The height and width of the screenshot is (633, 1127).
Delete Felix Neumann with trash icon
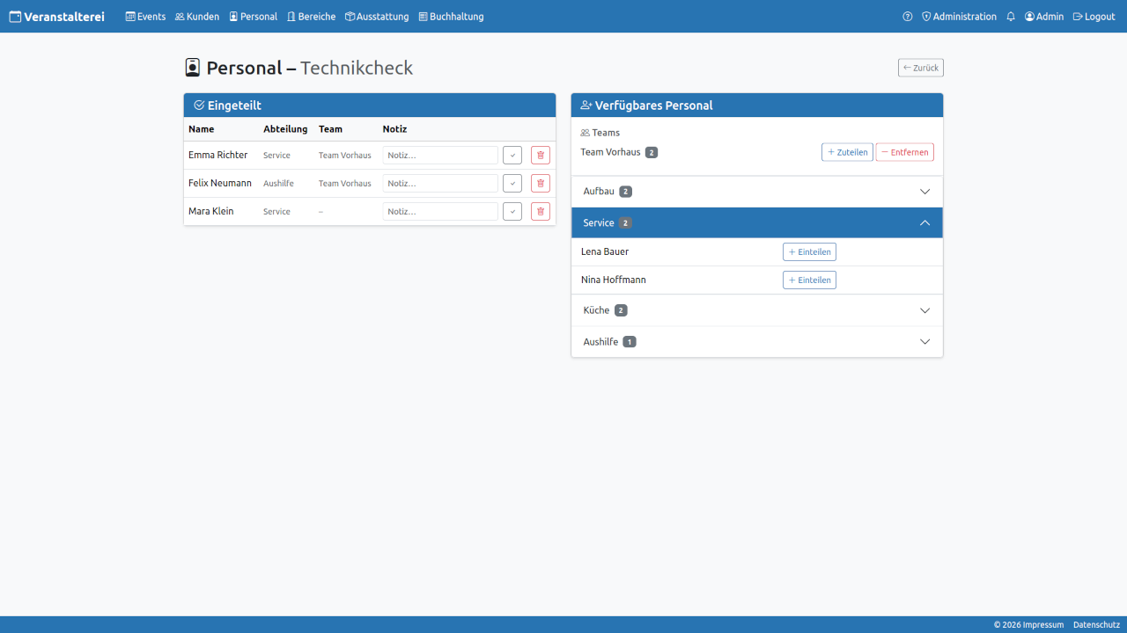pos(541,184)
